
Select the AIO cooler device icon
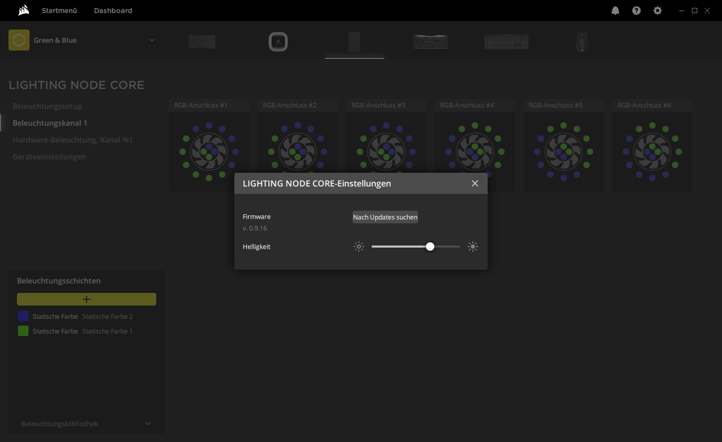278,42
